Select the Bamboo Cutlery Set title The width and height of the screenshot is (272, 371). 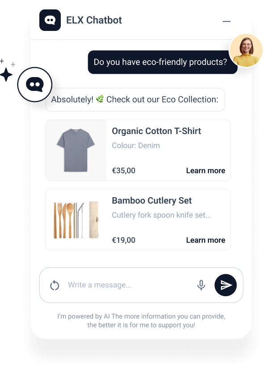pyautogui.click(x=152, y=201)
